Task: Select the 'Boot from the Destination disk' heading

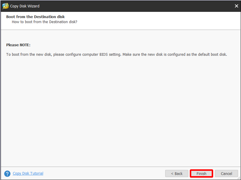Action: coord(35,17)
